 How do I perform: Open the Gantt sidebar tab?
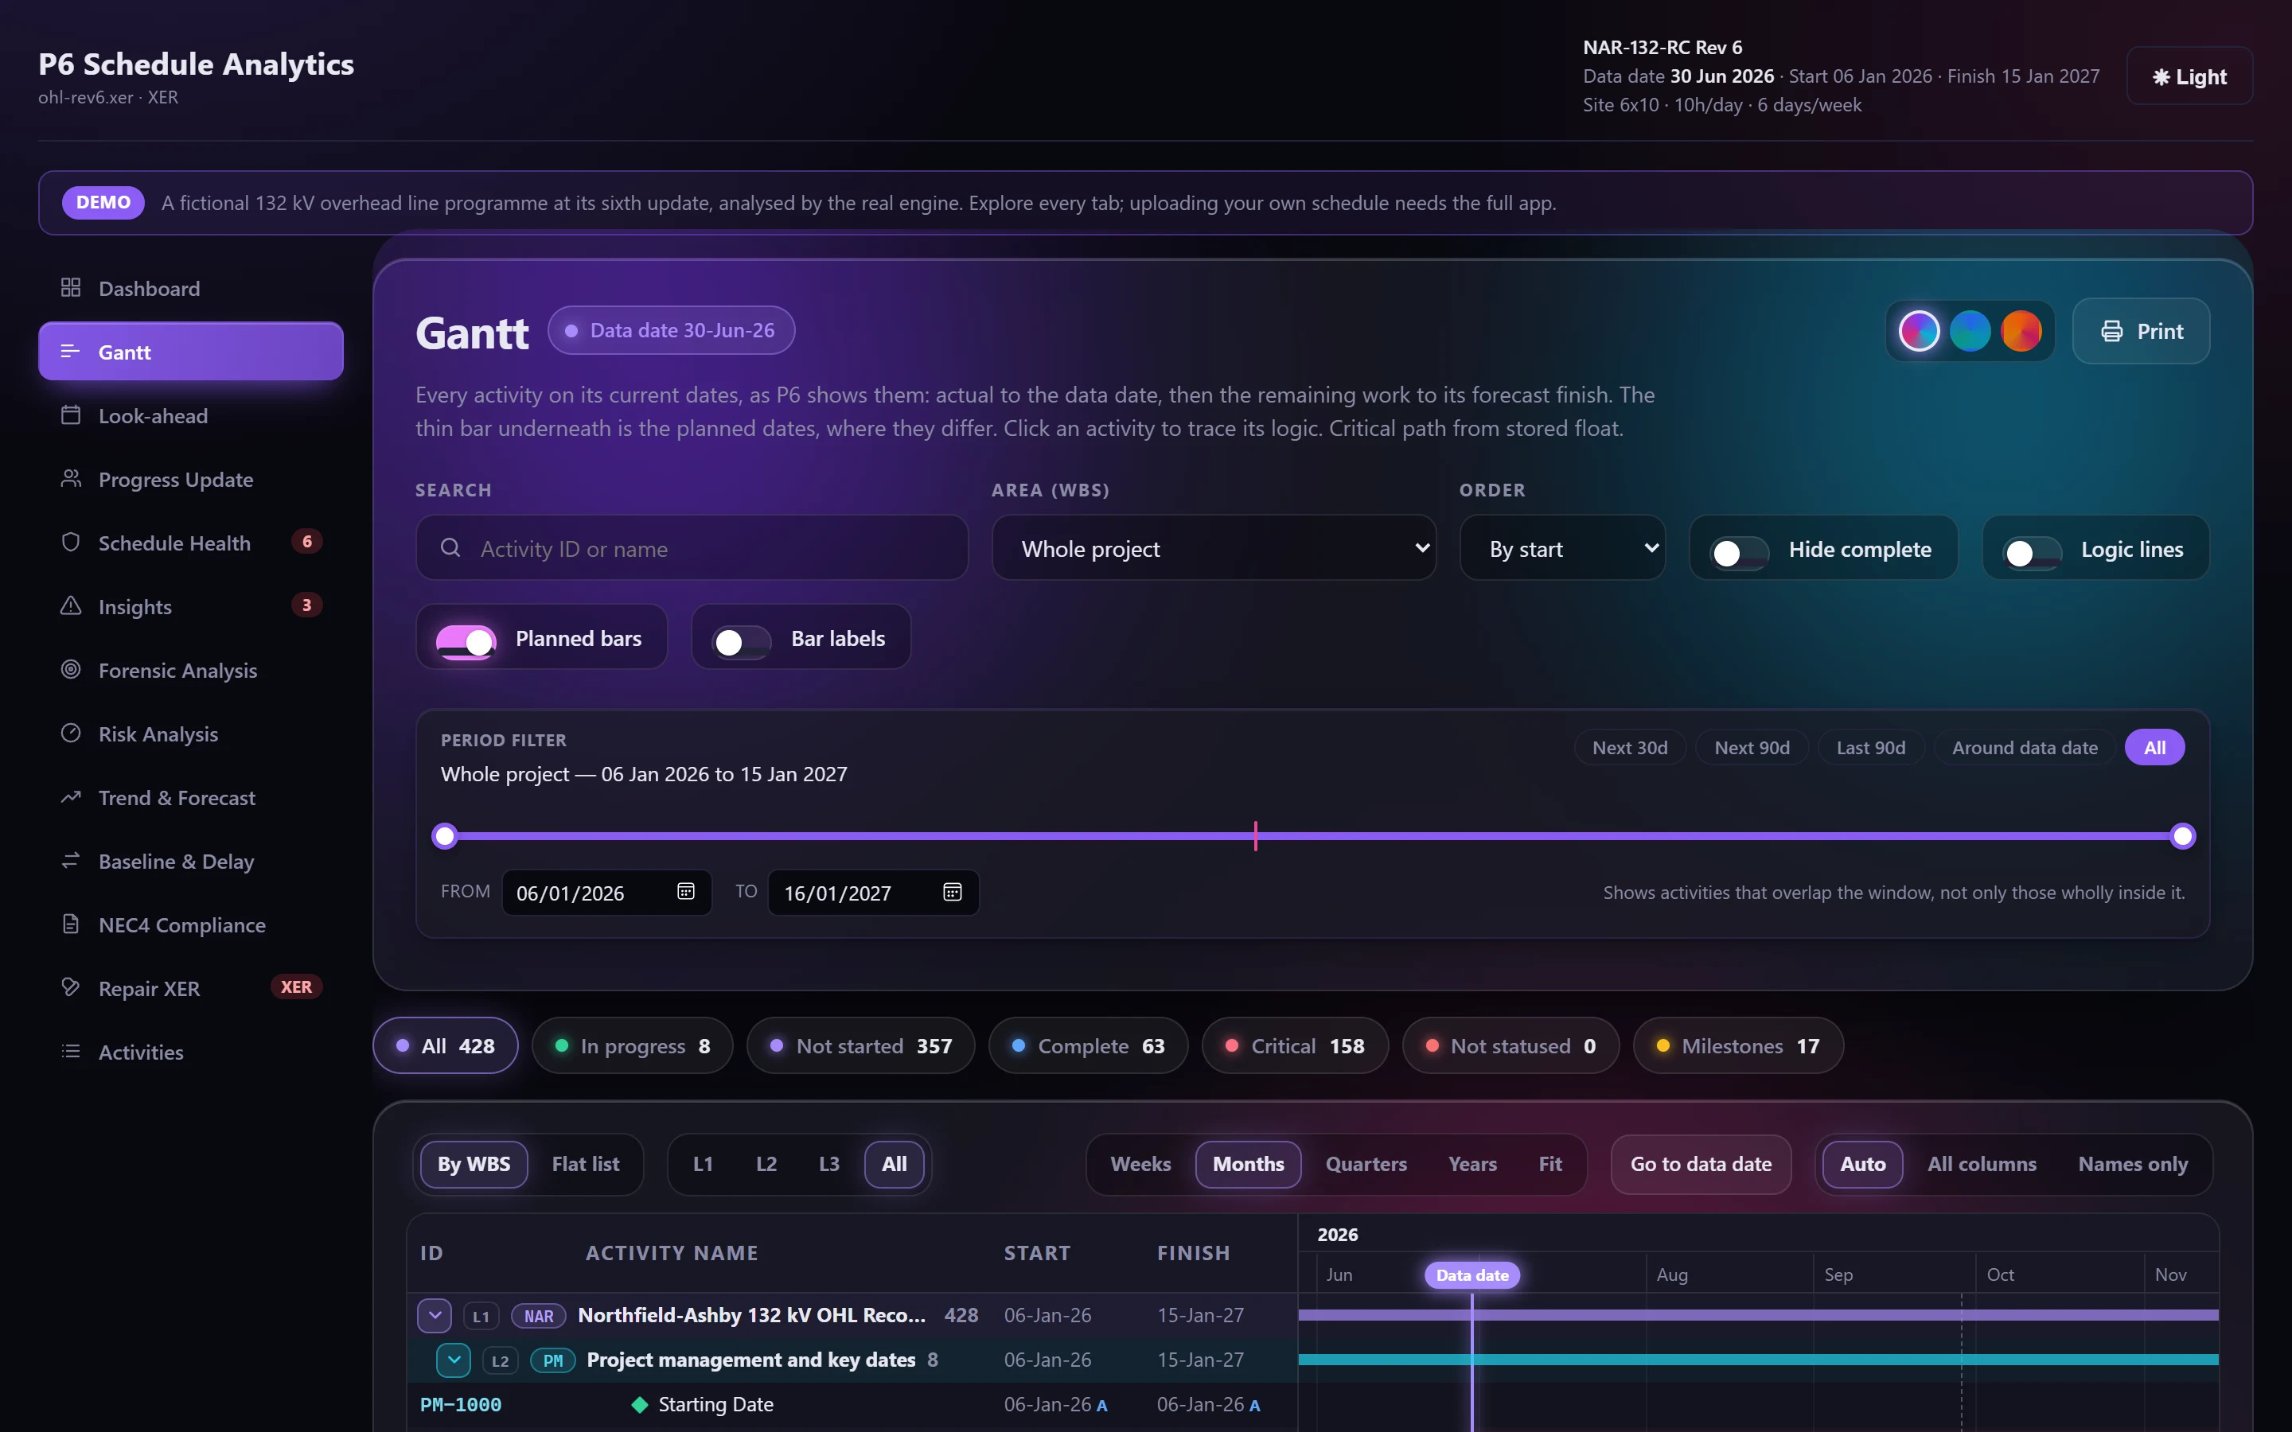pyautogui.click(x=191, y=352)
